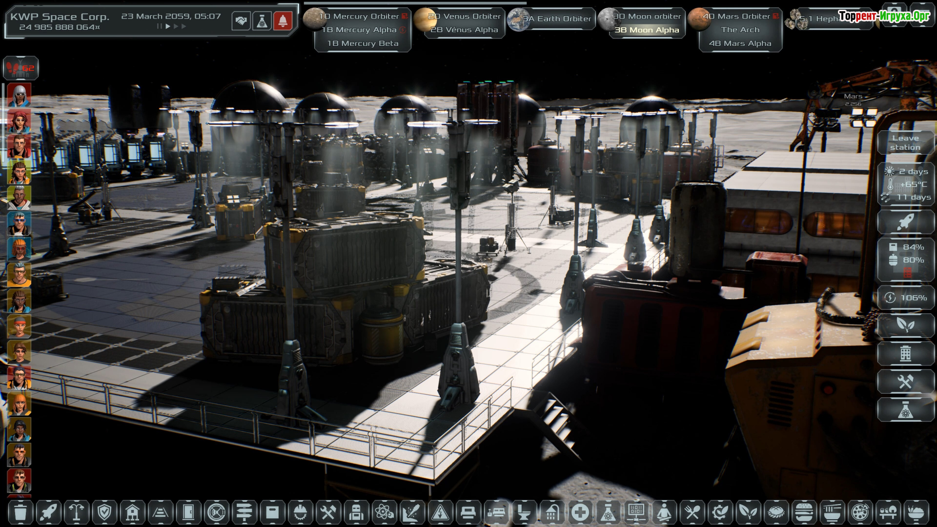Screen dimensions: 937x527
Task: Select 3A Earth Orbiter station
Action: tap(556, 19)
